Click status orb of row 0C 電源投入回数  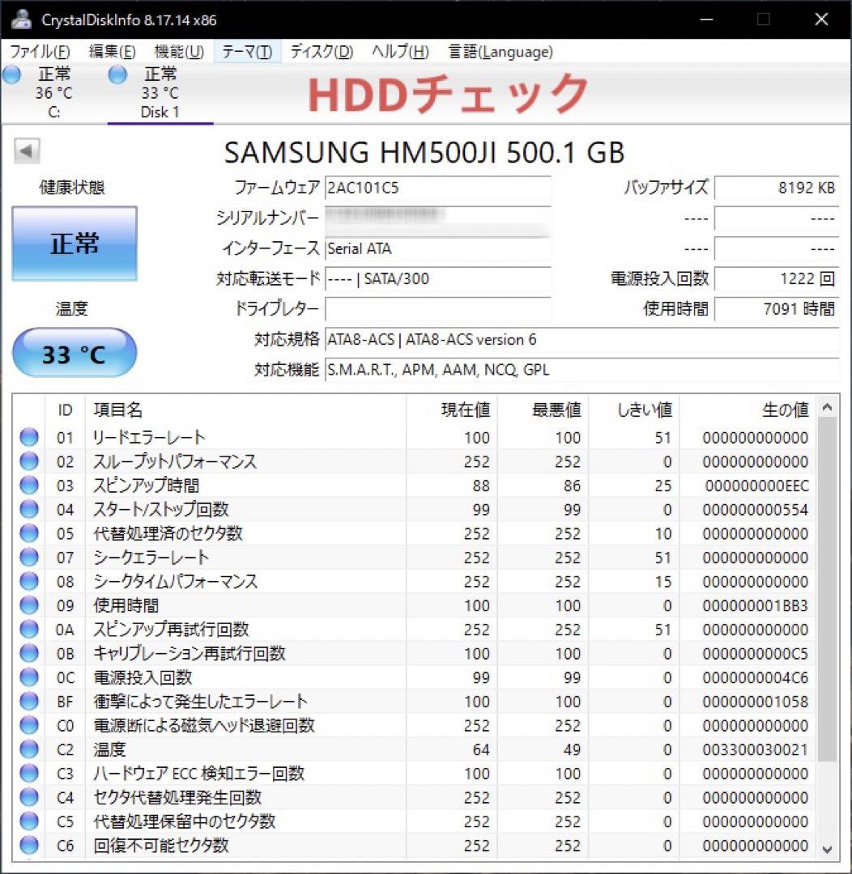pyautogui.click(x=29, y=677)
